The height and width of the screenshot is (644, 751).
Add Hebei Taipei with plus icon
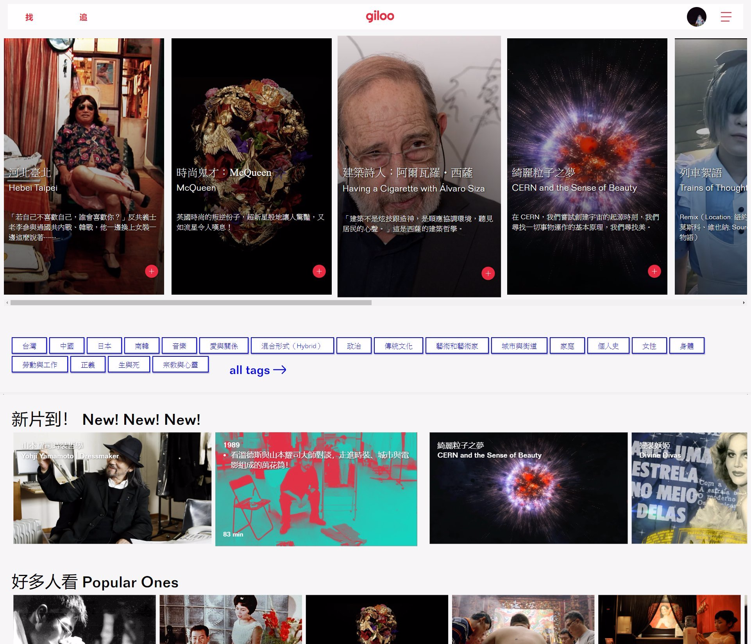pyautogui.click(x=152, y=271)
